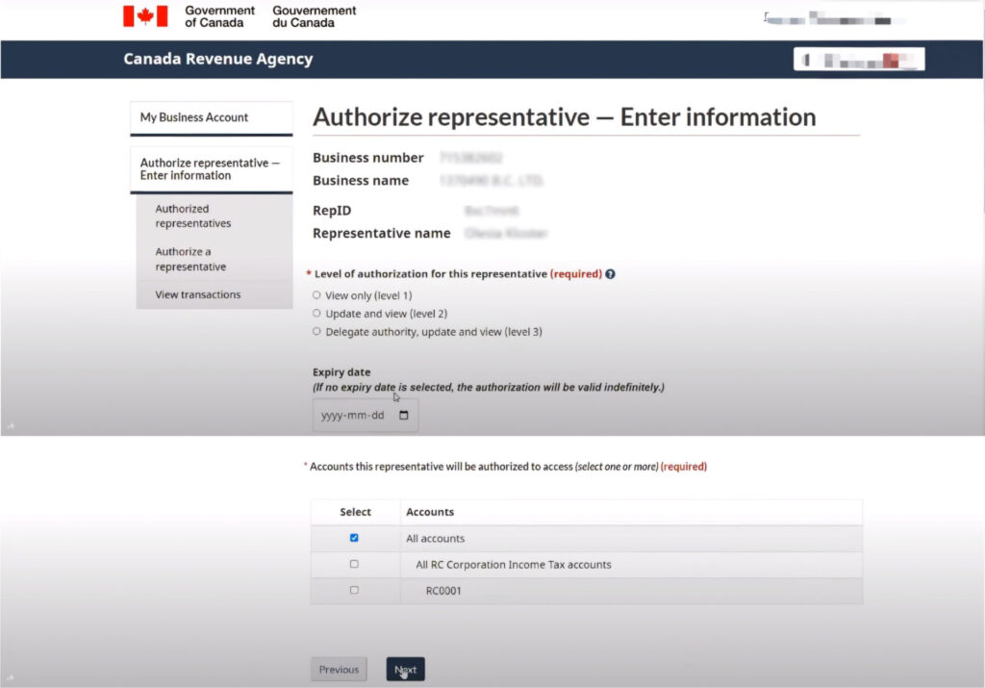Select View only (level 1) radio button

316,295
